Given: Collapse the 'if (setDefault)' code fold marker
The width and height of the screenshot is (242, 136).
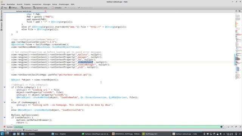Looking at the screenshot, I should point(5,117).
